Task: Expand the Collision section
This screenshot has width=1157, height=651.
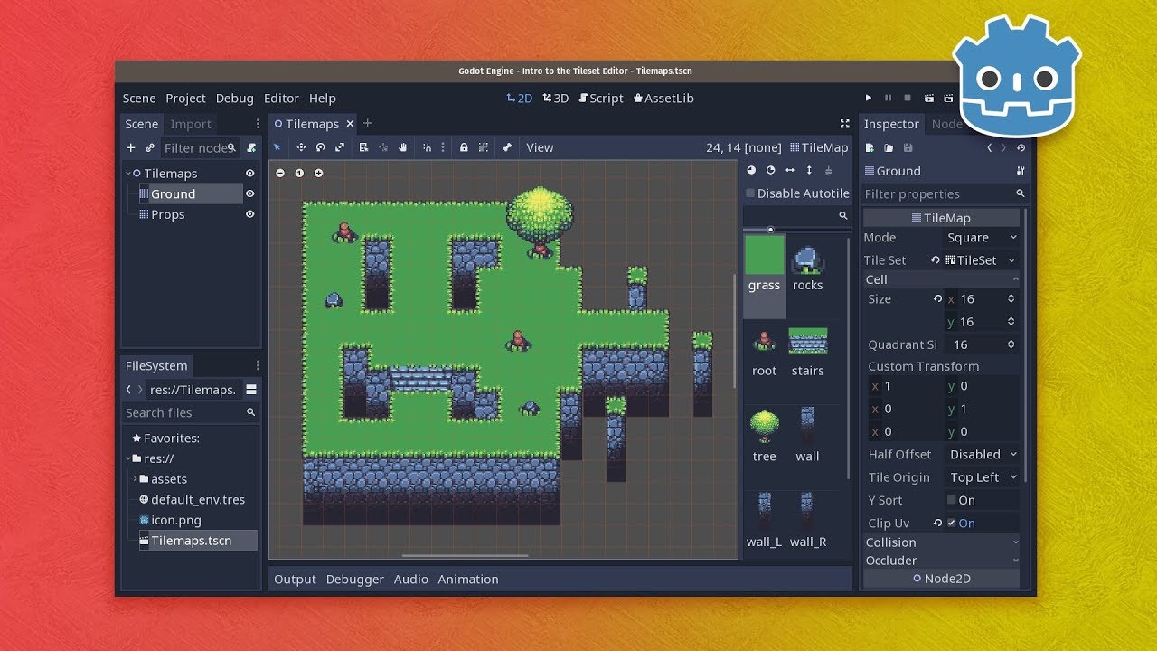Action: pos(942,542)
